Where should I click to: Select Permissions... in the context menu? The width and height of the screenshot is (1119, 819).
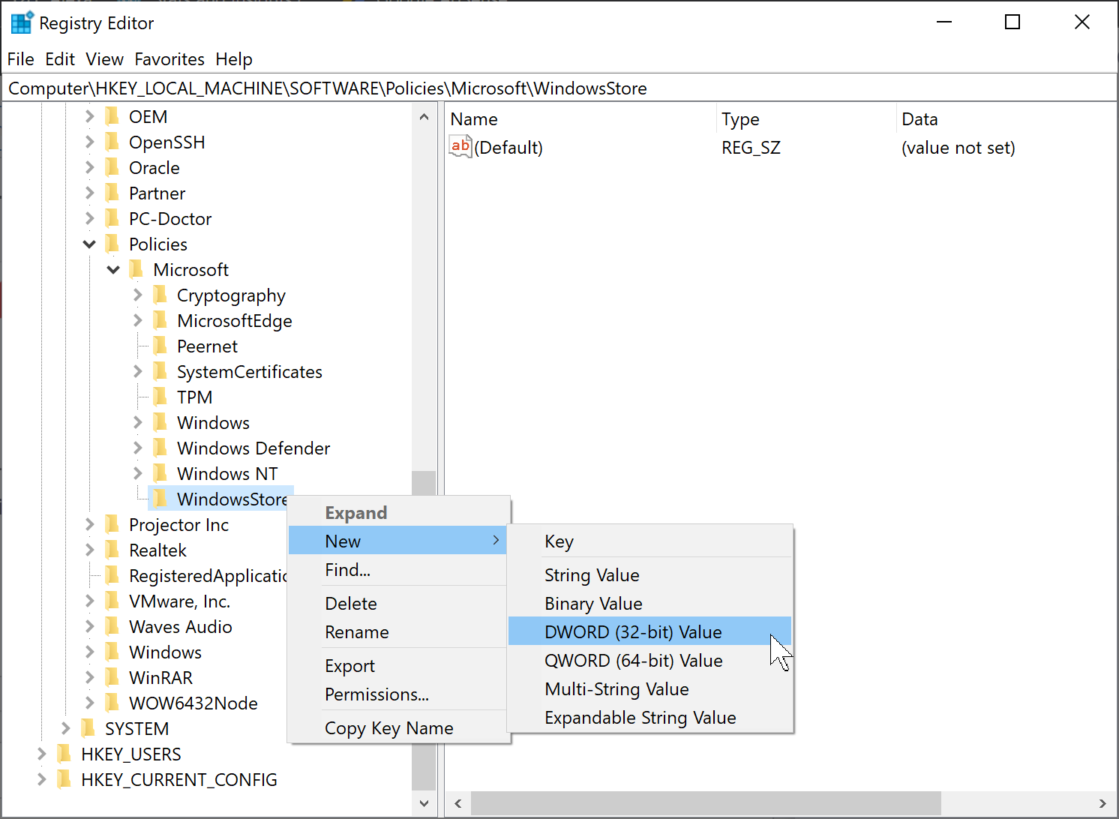pyautogui.click(x=376, y=694)
